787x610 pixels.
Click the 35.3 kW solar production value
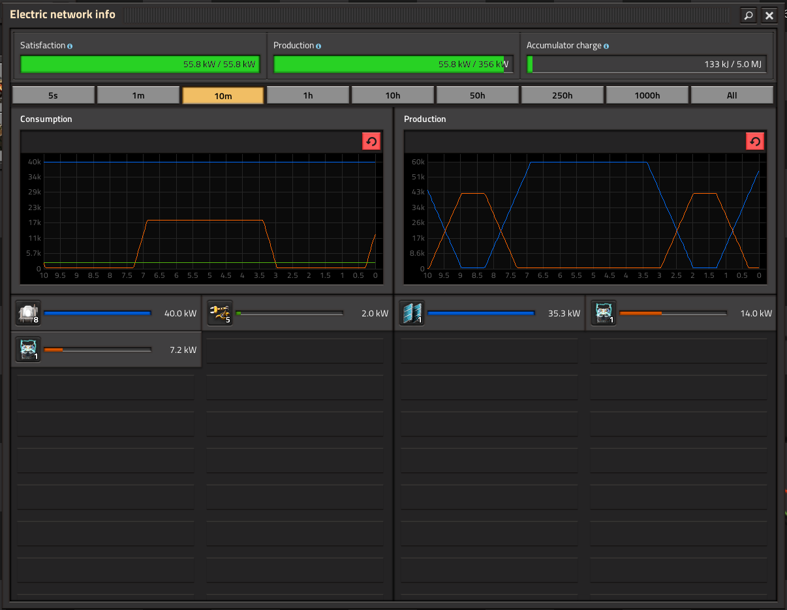(x=564, y=313)
